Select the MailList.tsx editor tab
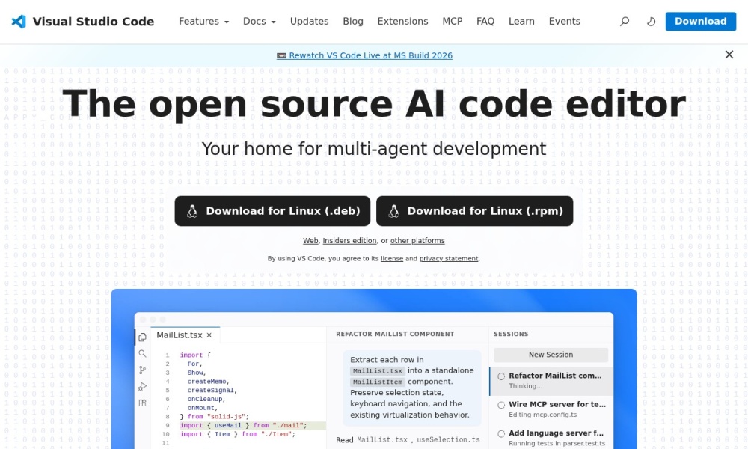 pyautogui.click(x=185, y=335)
